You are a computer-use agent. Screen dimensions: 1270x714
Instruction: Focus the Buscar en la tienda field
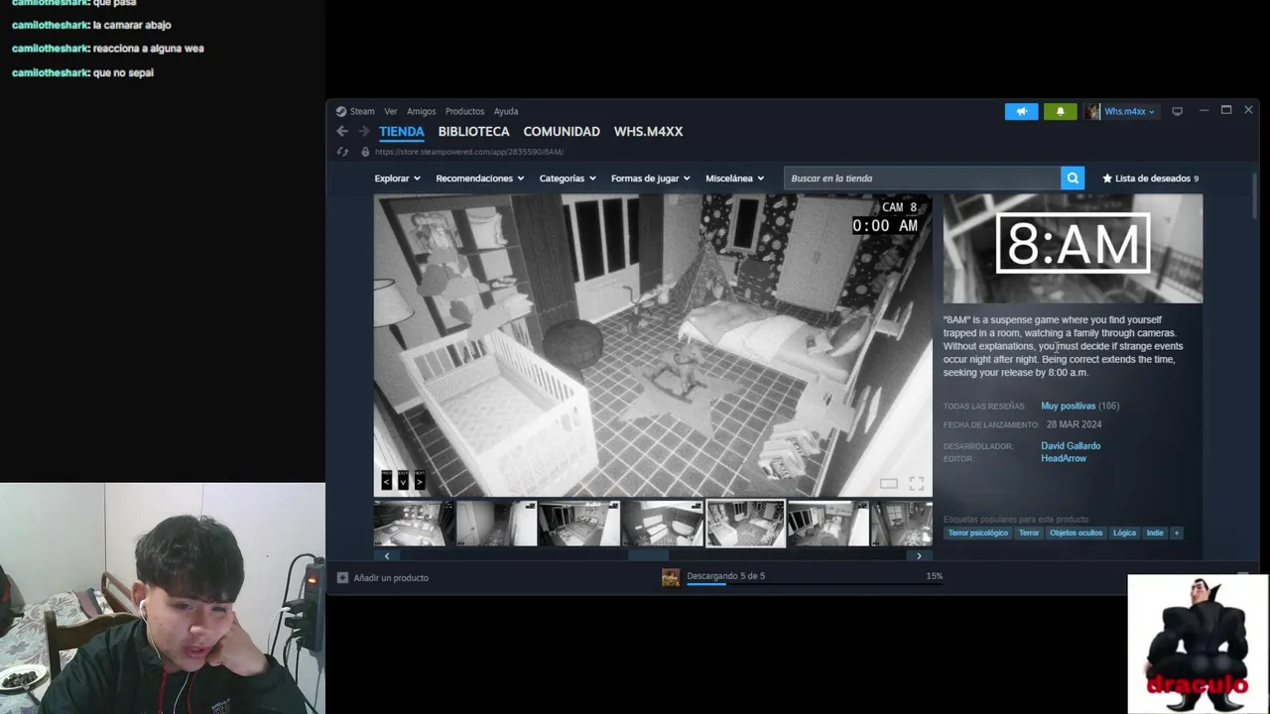(922, 178)
